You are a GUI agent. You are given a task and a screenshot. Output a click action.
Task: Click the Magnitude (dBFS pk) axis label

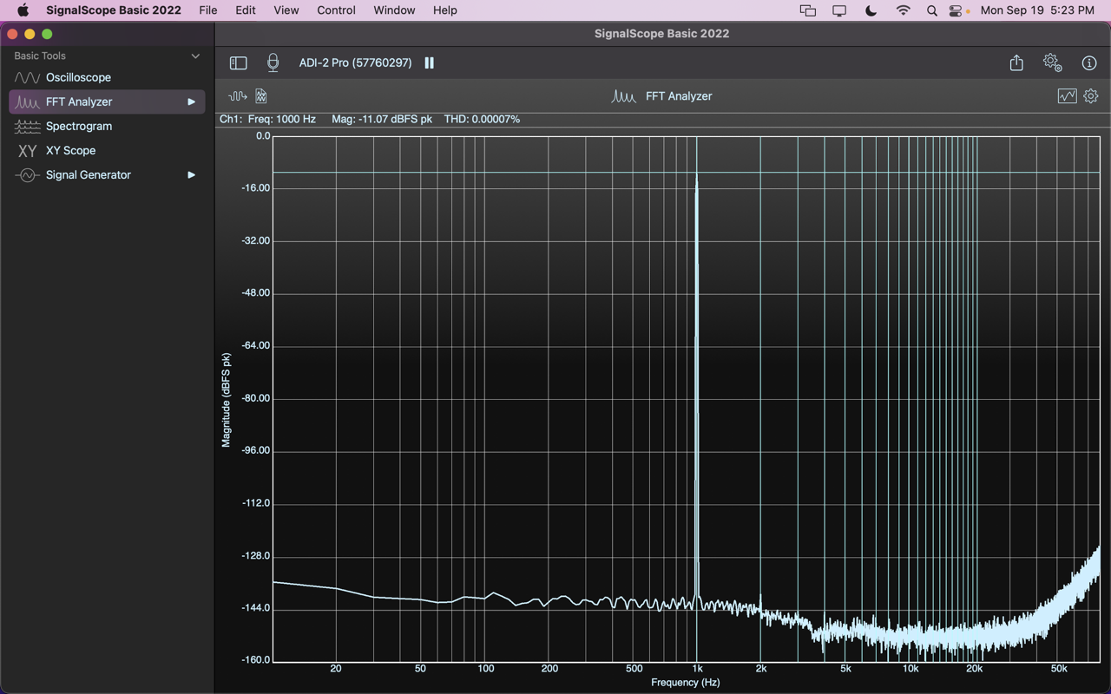(227, 400)
